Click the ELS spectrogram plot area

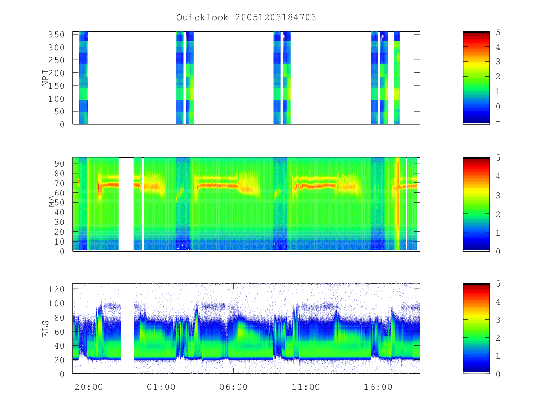pyautogui.click(x=246, y=328)
